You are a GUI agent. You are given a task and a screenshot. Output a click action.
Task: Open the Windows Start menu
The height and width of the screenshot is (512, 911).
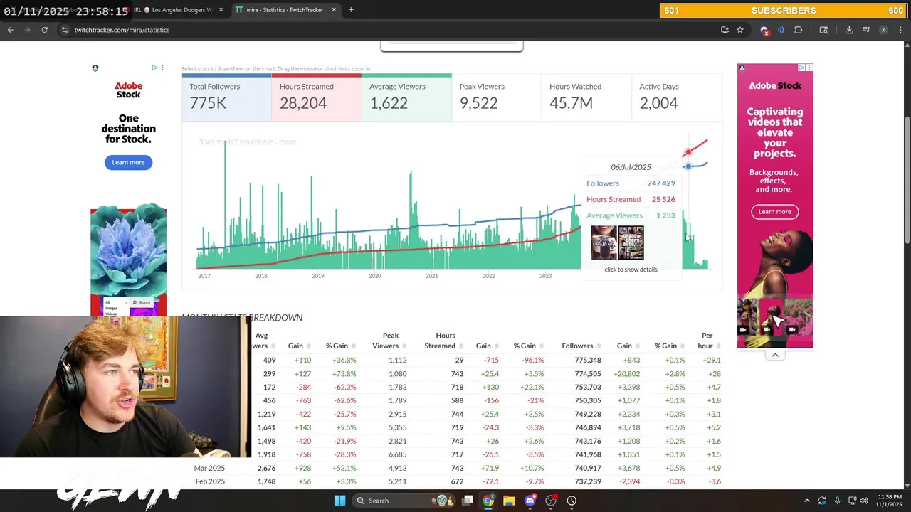click(x=339, y=501)
